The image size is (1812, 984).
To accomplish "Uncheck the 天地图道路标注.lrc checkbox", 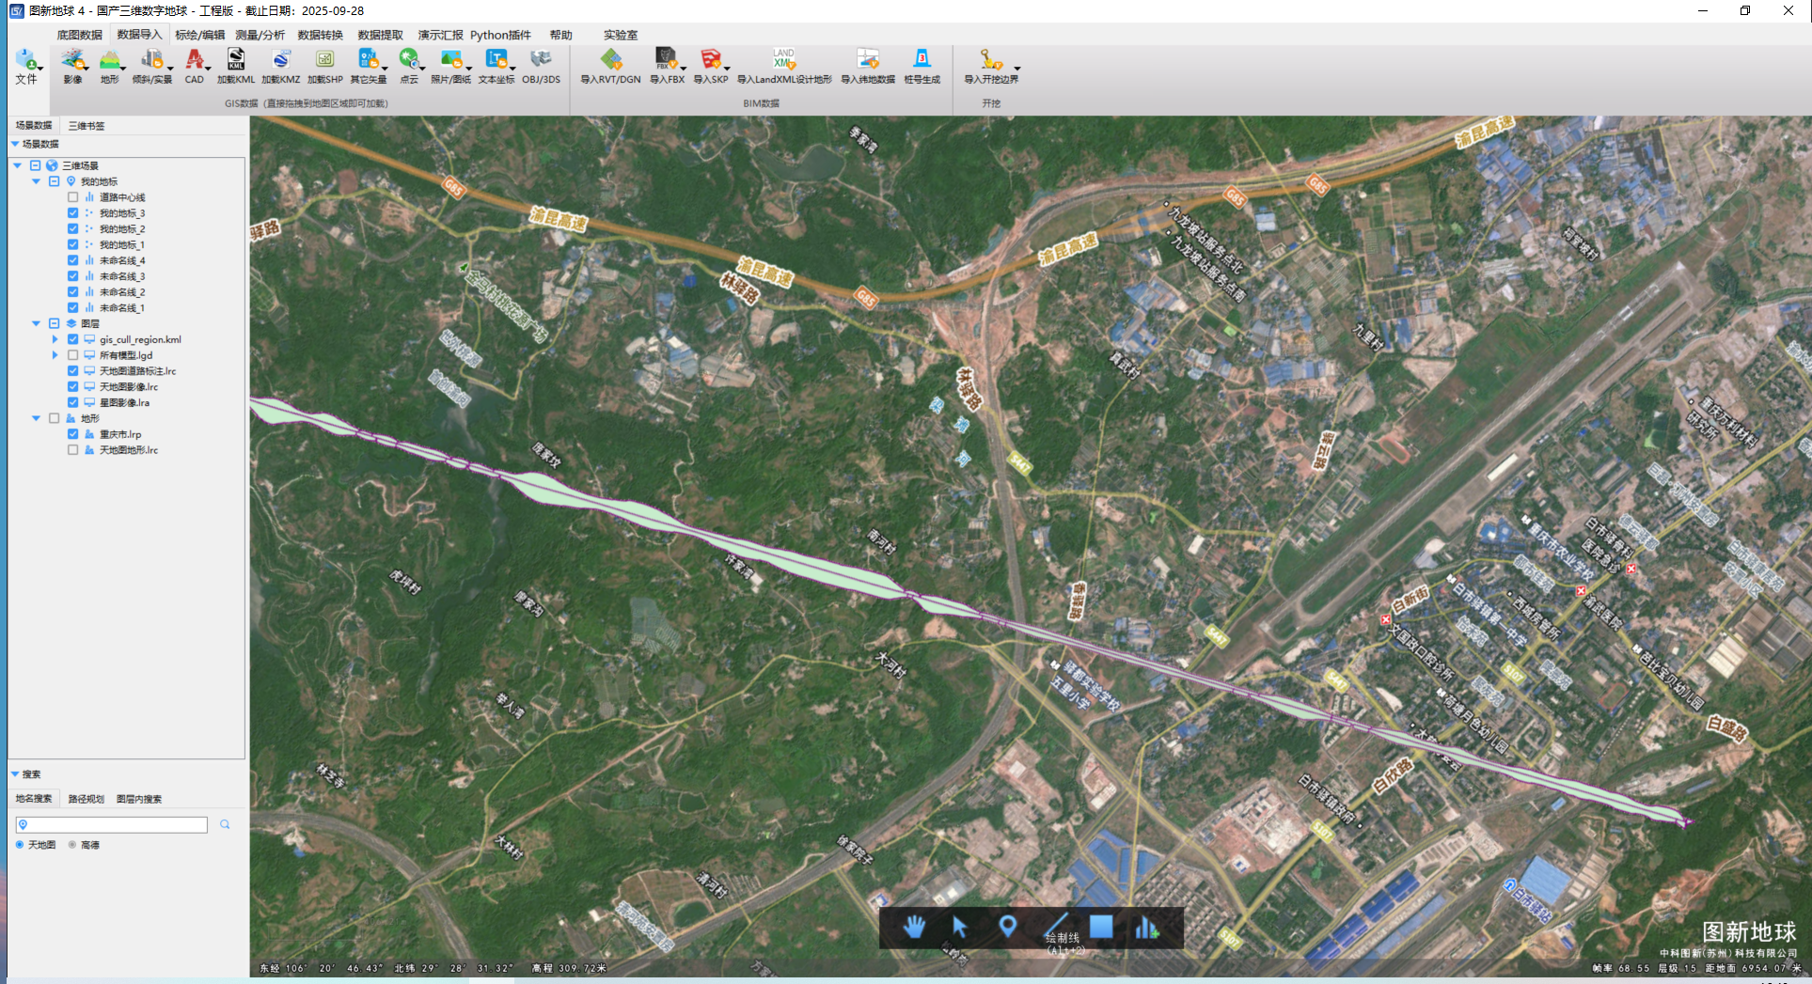I will (73, 371).
